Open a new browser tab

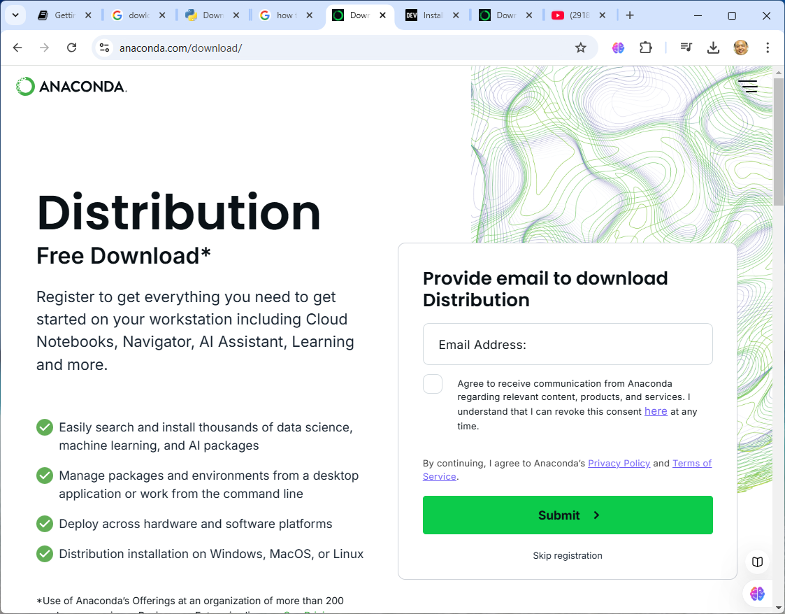630,15
